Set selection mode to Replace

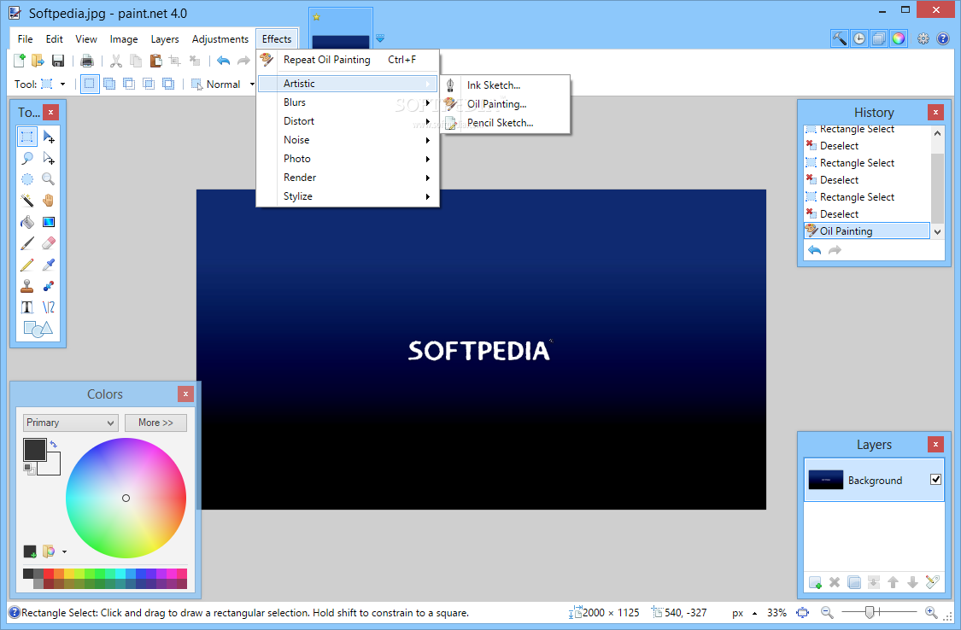point(90,84)
